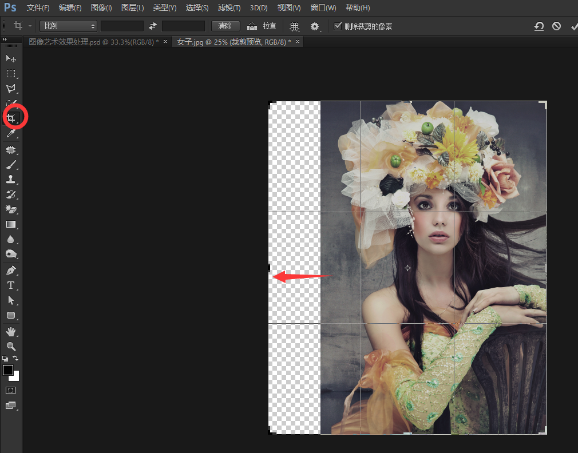
Task: Open the 滤镜(T) menu
Action: [229, 8]
